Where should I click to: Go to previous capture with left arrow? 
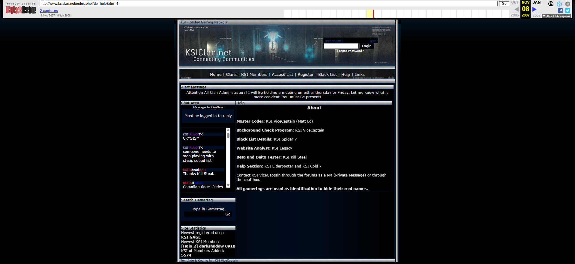point(517,9)
